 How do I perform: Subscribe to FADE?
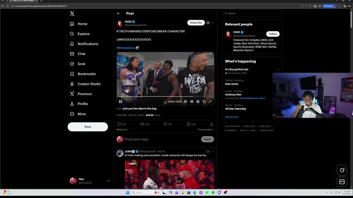[196, 23]
